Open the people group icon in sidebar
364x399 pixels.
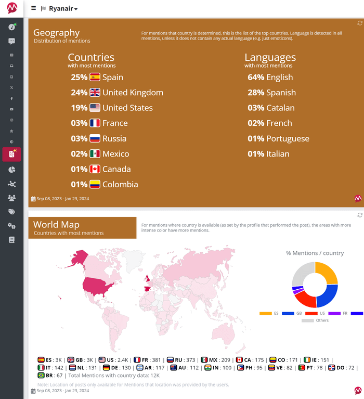[12, 198]
